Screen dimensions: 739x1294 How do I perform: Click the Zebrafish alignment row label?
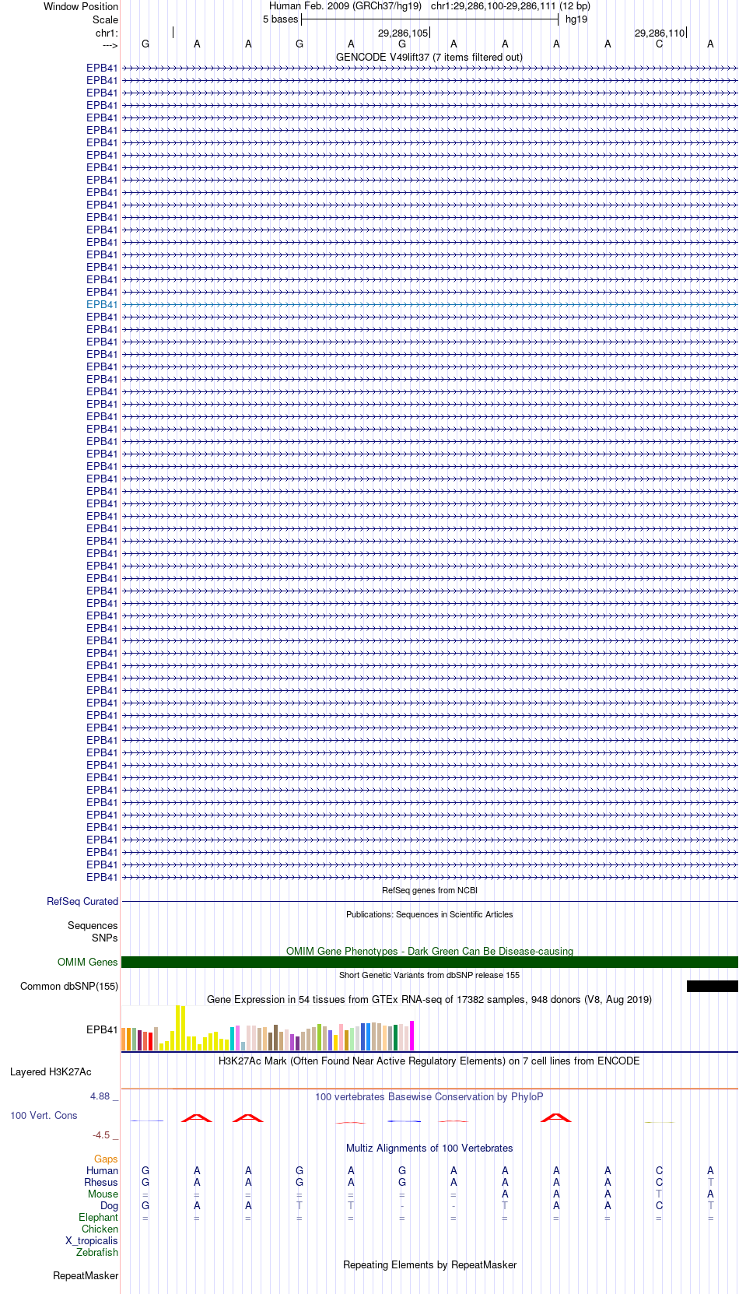click(x=97, y=1253)
